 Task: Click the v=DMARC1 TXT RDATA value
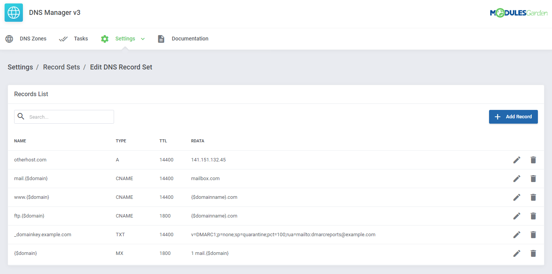click(x=283, y=235)
